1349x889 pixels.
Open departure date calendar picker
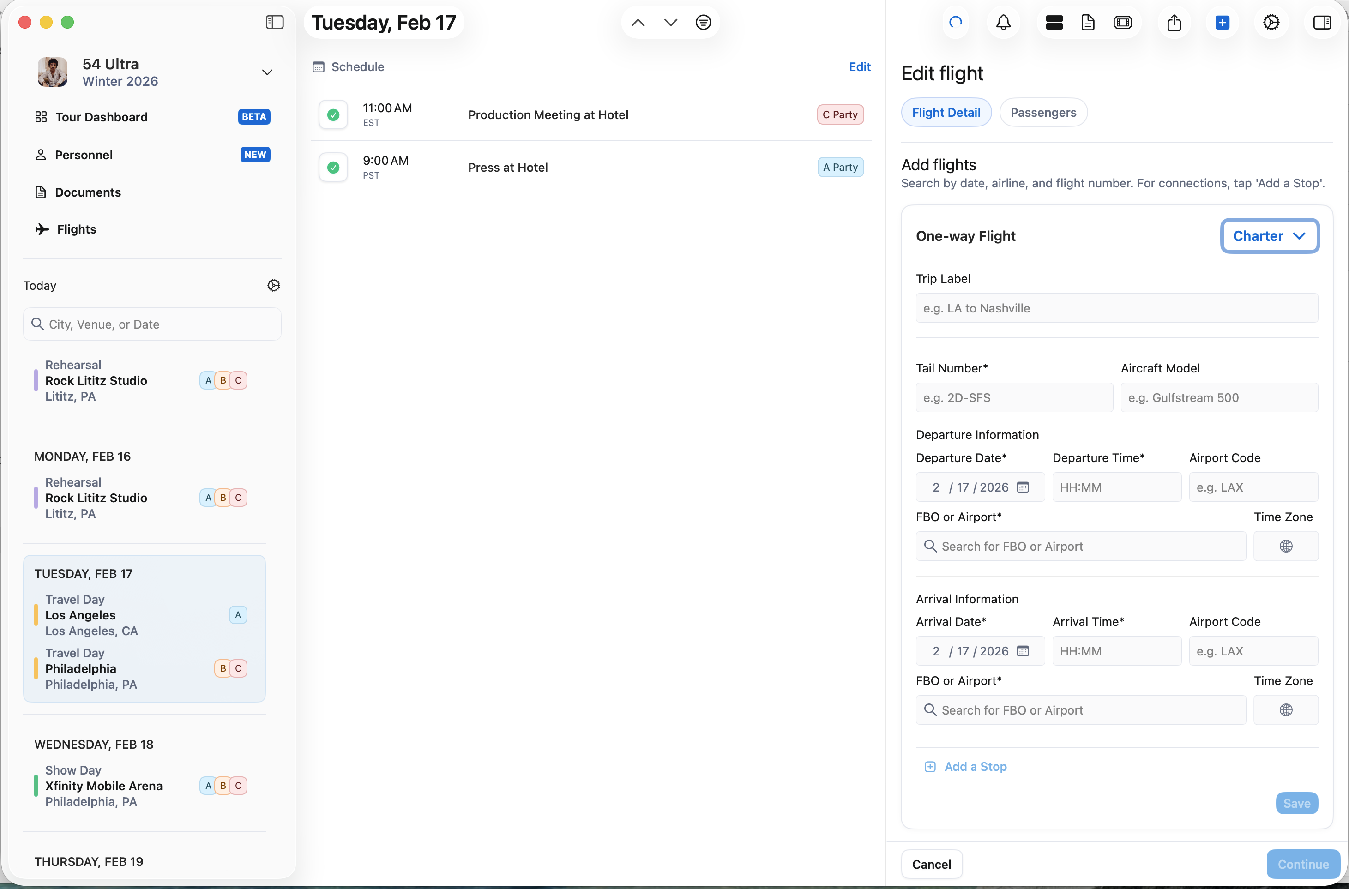coord(1023,487)
